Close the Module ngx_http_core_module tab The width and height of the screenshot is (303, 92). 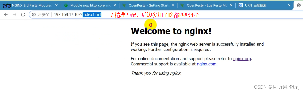tap(115, 5)
